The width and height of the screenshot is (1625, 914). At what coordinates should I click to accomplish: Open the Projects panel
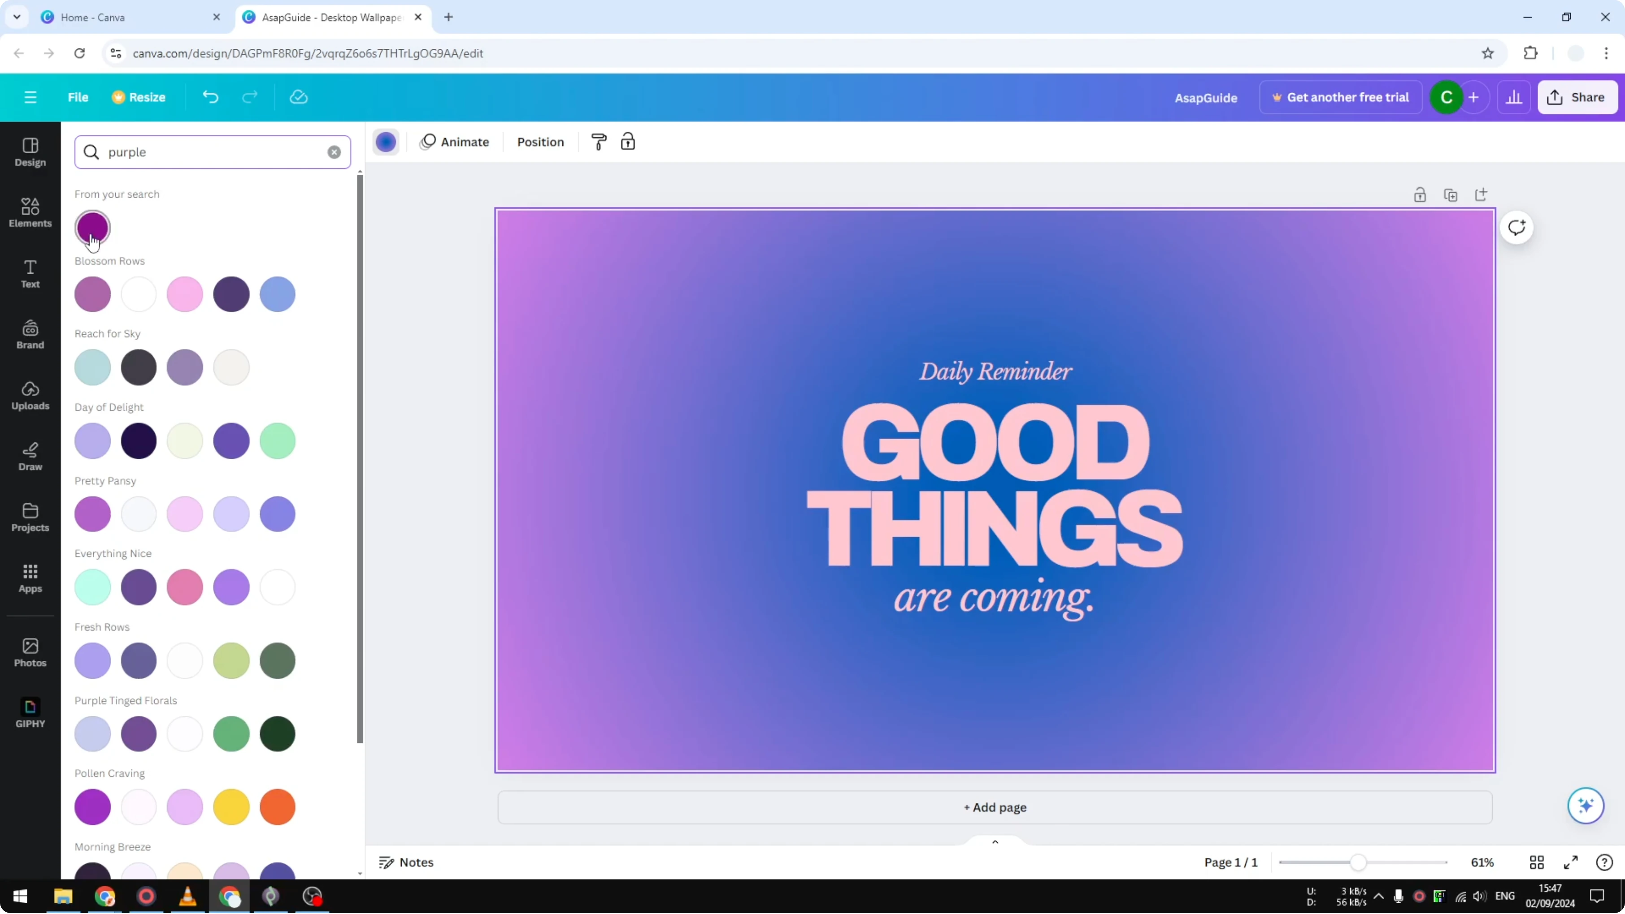tap(30, 517)
